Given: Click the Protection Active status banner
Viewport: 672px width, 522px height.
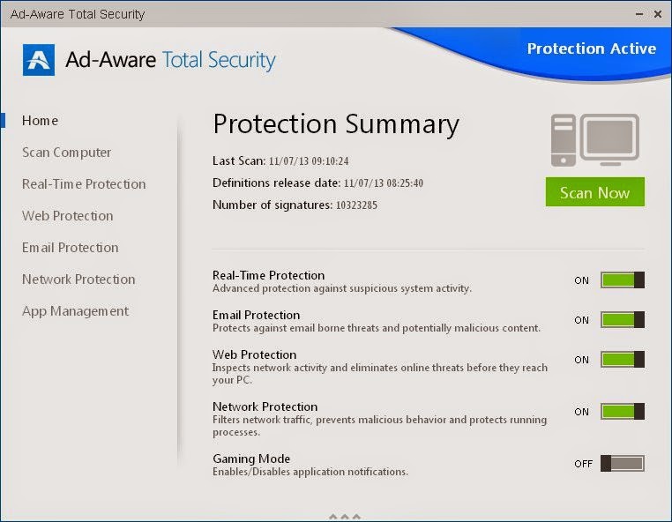Looking at the screenshot, I should click(592, 48).
